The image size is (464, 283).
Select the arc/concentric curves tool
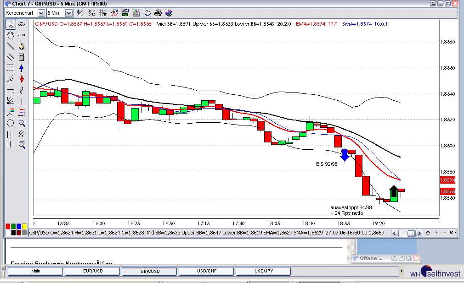click(22, 24)
